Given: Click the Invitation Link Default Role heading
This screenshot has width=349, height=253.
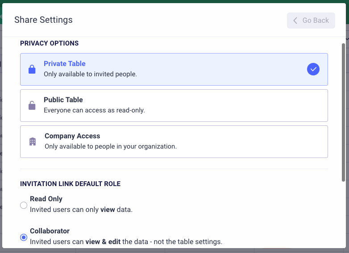Looking at the screenshot, I should coord(70,184).
